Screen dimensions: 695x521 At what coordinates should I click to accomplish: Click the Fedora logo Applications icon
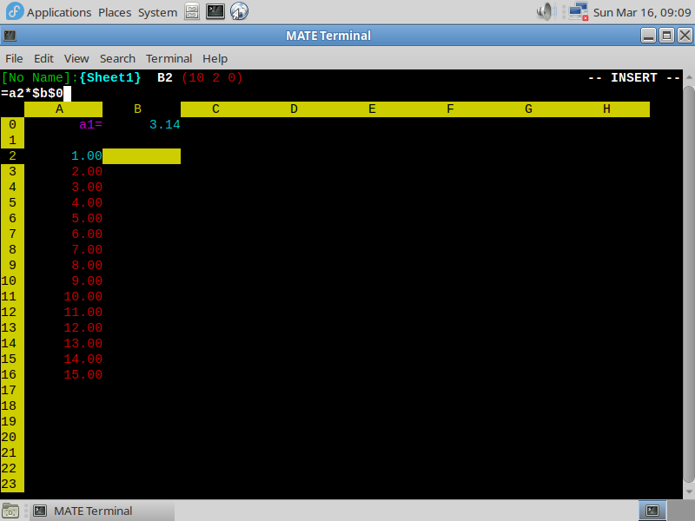tap(14, 12)
